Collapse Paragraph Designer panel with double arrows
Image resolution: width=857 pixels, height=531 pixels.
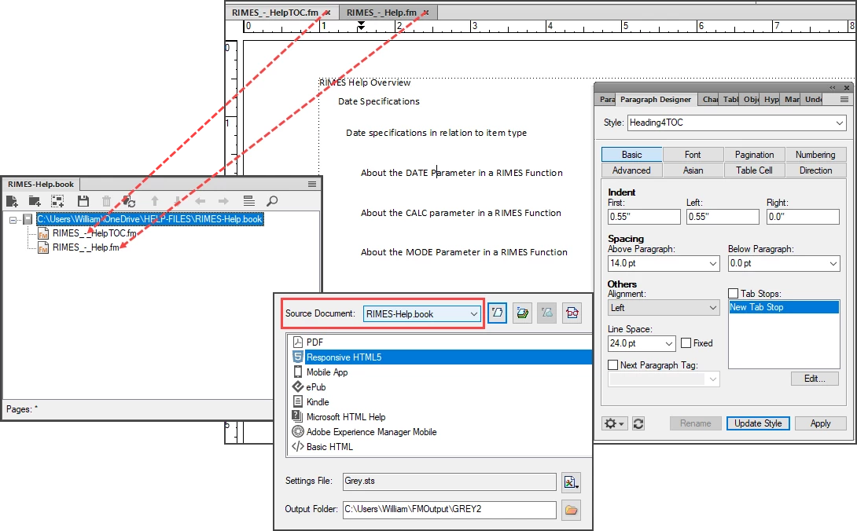click(833, 87)
